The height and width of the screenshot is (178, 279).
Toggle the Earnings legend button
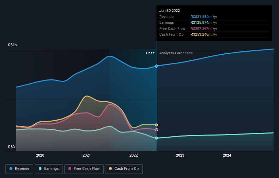(49, 169)
